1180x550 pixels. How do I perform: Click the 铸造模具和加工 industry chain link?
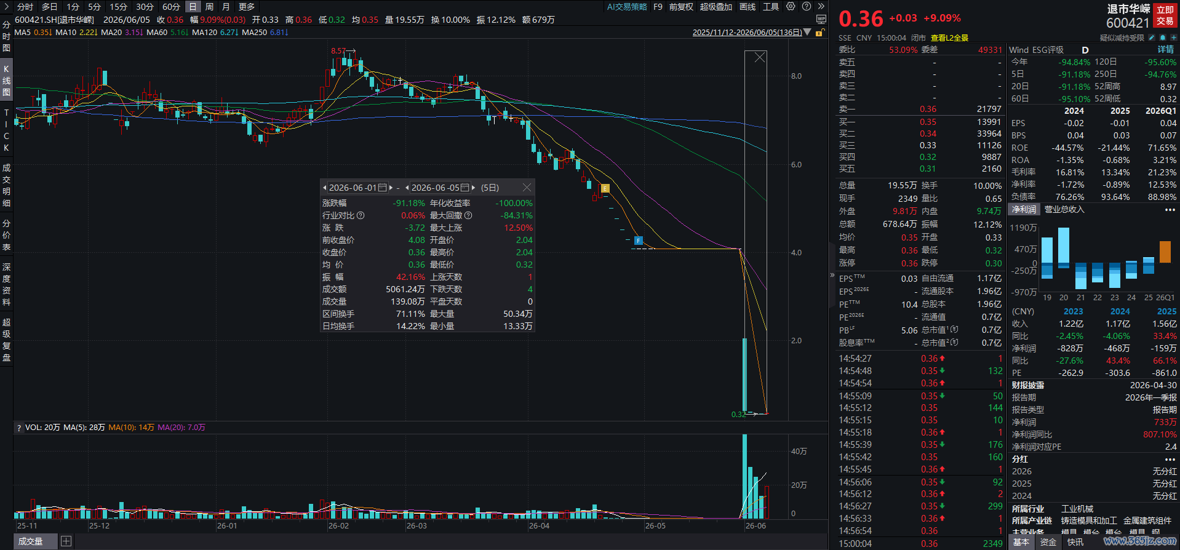click(x=1089, y=520)
